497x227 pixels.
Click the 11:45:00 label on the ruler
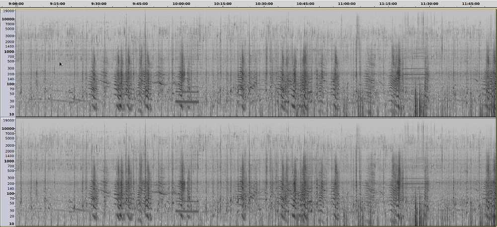(x=470, y=3)
